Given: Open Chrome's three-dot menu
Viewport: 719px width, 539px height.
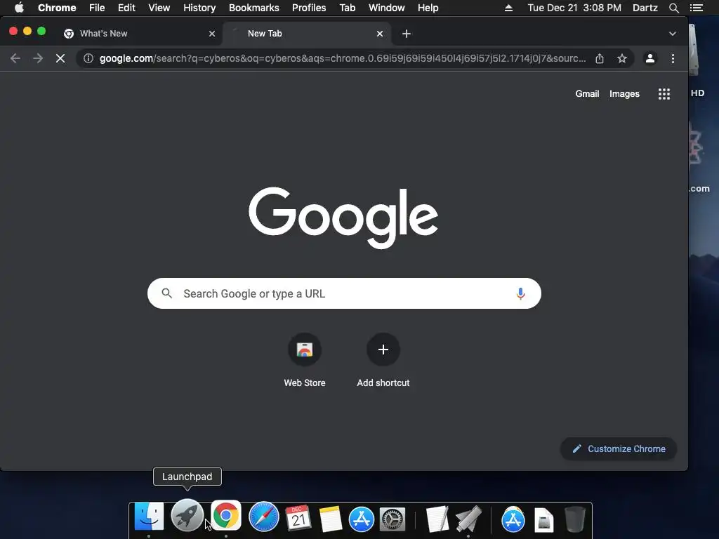Looking at the screenshot, I should point(673,58).
